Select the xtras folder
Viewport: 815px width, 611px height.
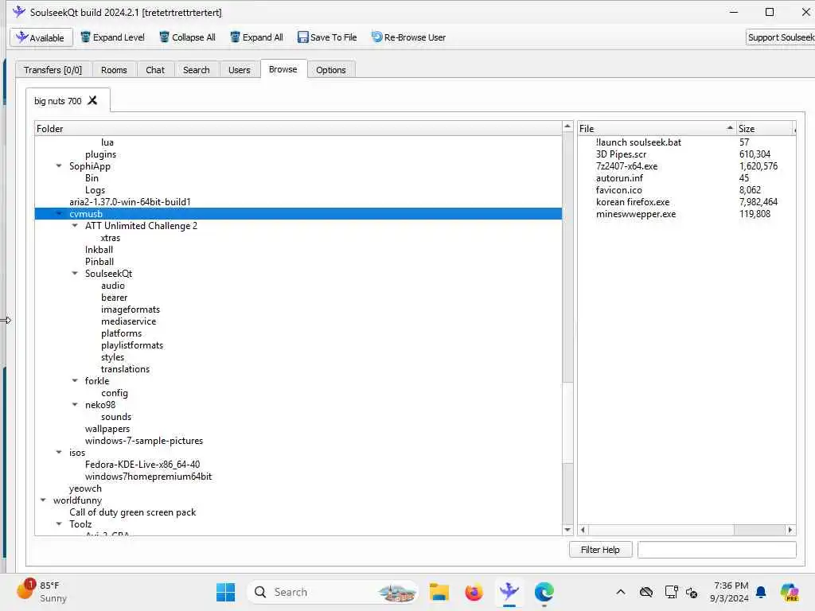click(110, 238)
